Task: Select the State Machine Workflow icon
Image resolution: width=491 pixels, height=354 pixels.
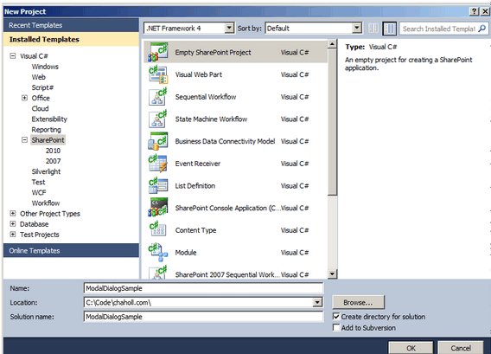Action: point(158,119)
